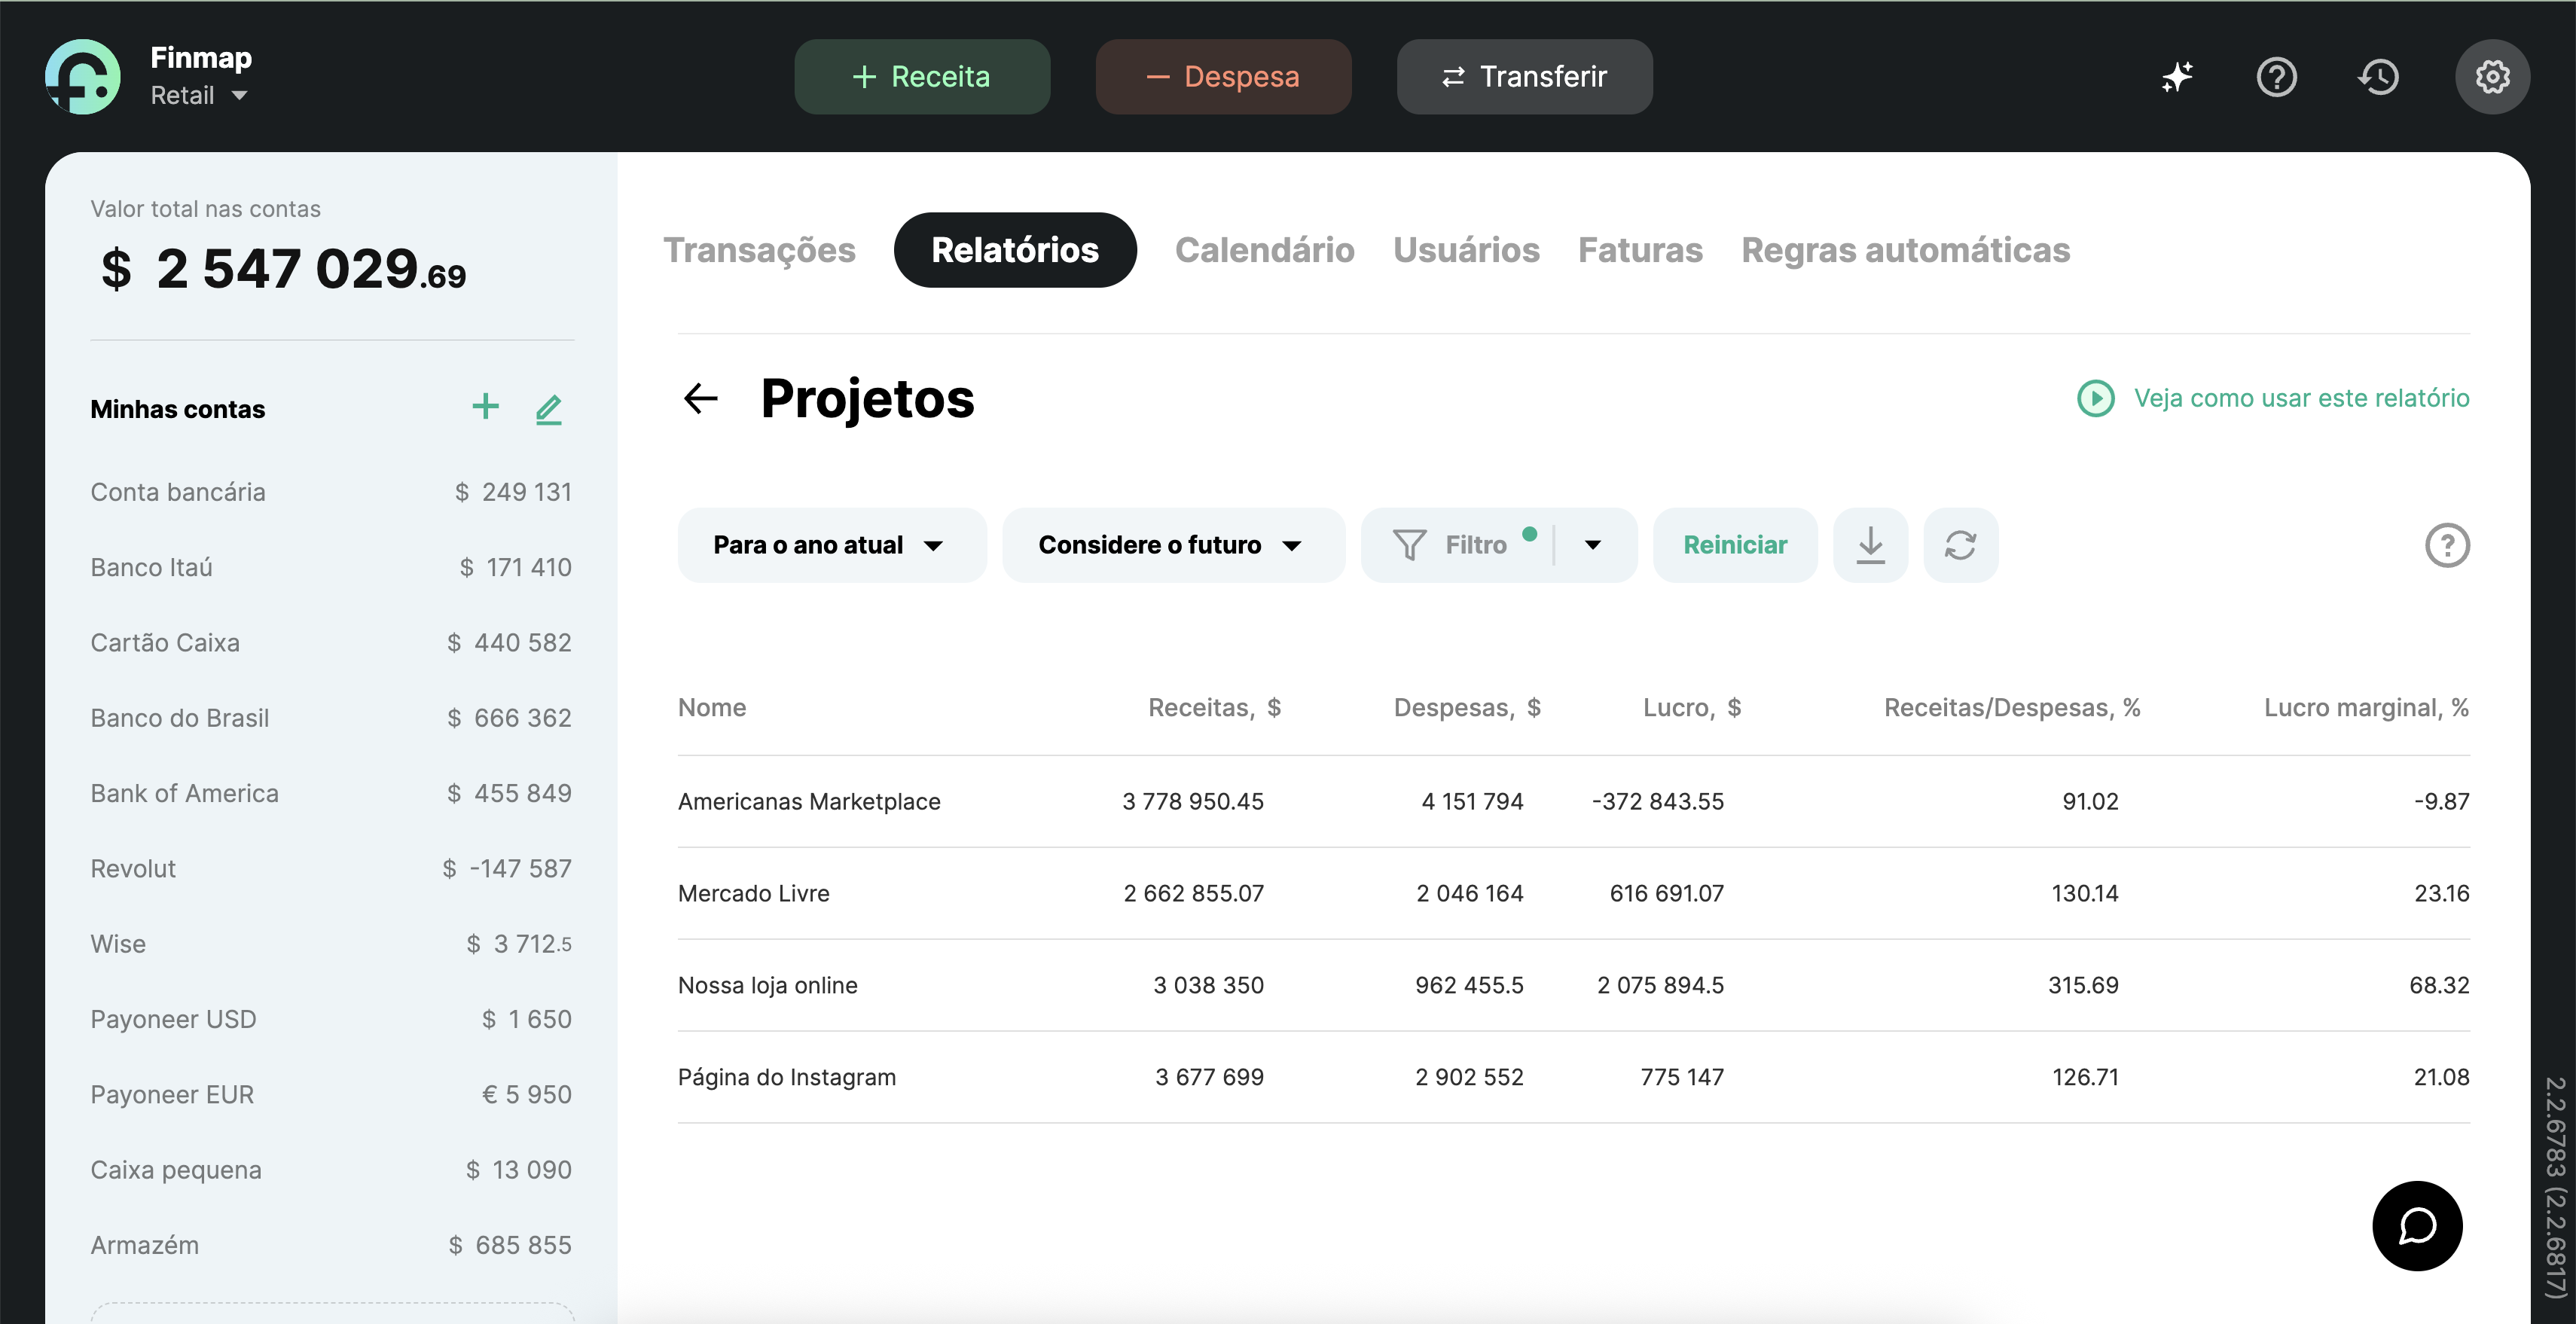Expand the Filtro dropdown arrow
The height and width of the screenshot is (1324, 2576).
coord(1594,545)
